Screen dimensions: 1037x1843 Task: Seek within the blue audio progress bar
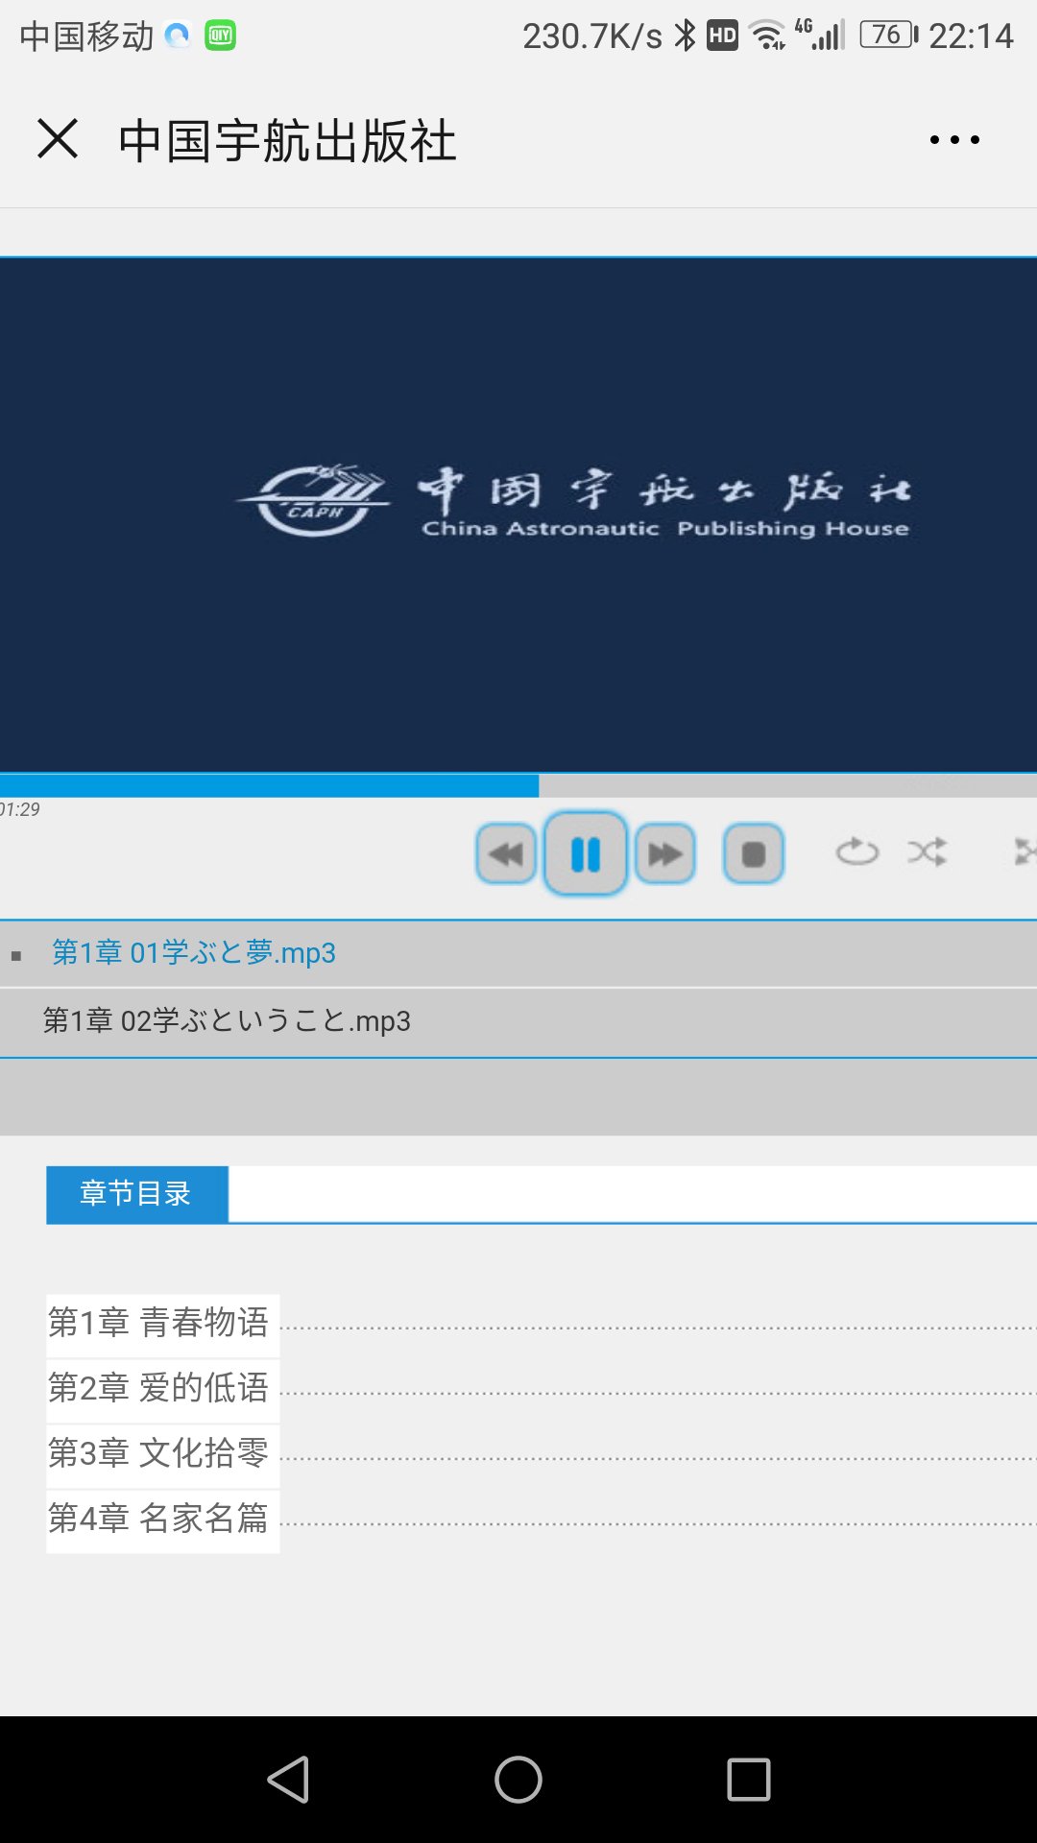tap(518, 786)
